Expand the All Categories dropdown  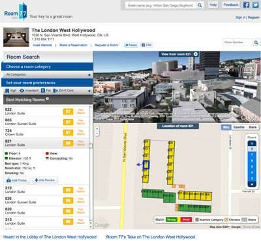pos(89,75)
